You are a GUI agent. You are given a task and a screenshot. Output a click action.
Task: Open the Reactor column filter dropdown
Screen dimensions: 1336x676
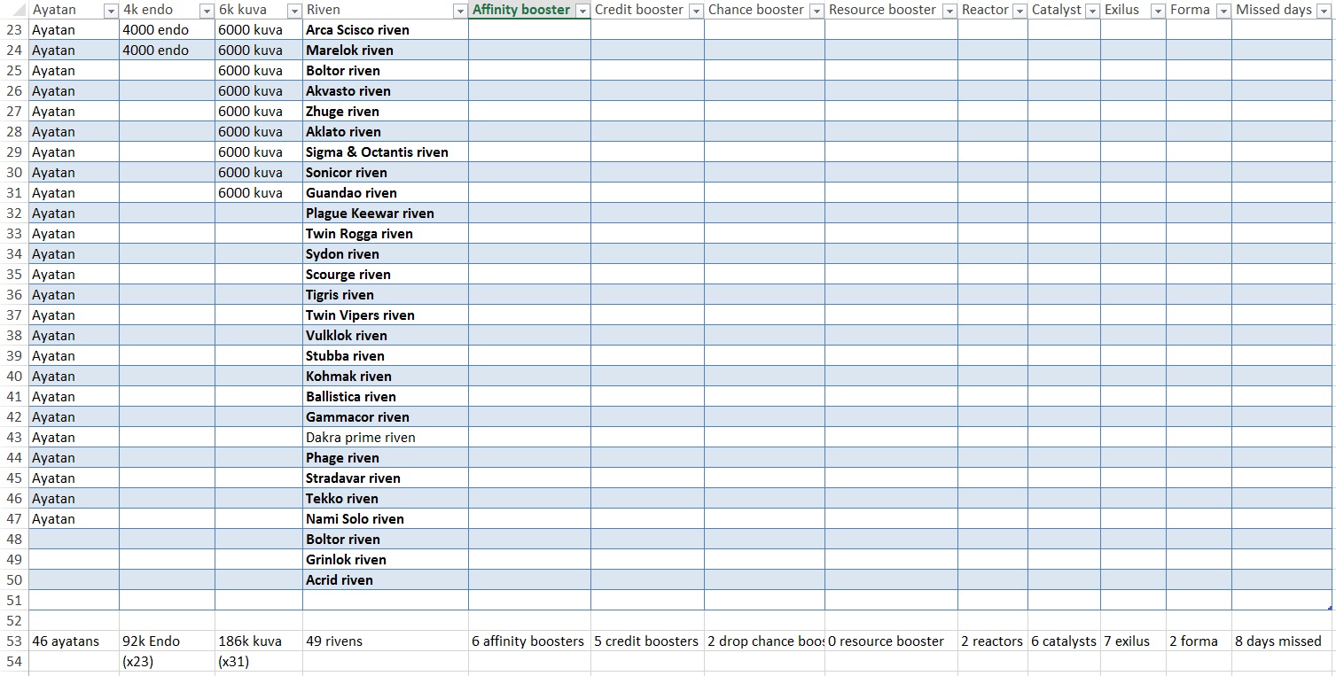[1020, 11]
